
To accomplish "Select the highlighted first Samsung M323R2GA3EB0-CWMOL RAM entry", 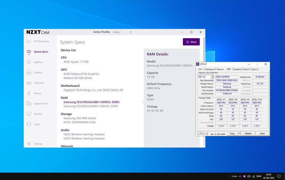I will [x=91, y=102].
